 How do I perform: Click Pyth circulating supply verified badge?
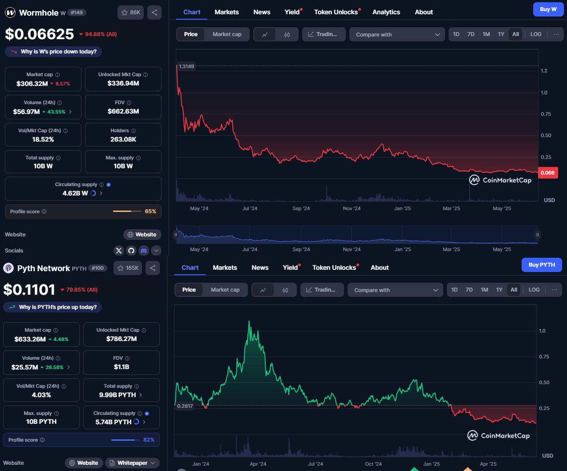point(147,414)
